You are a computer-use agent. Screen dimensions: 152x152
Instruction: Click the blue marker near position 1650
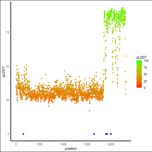point(94,134)
